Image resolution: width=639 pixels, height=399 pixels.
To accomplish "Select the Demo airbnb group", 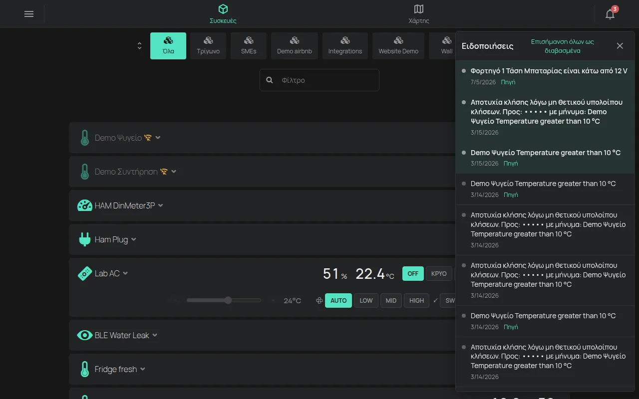I will [x=295, y=46].
